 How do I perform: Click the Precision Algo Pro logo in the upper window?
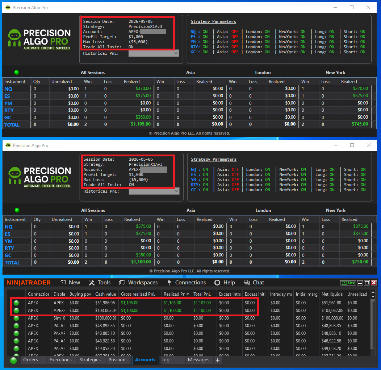[39, 40]
